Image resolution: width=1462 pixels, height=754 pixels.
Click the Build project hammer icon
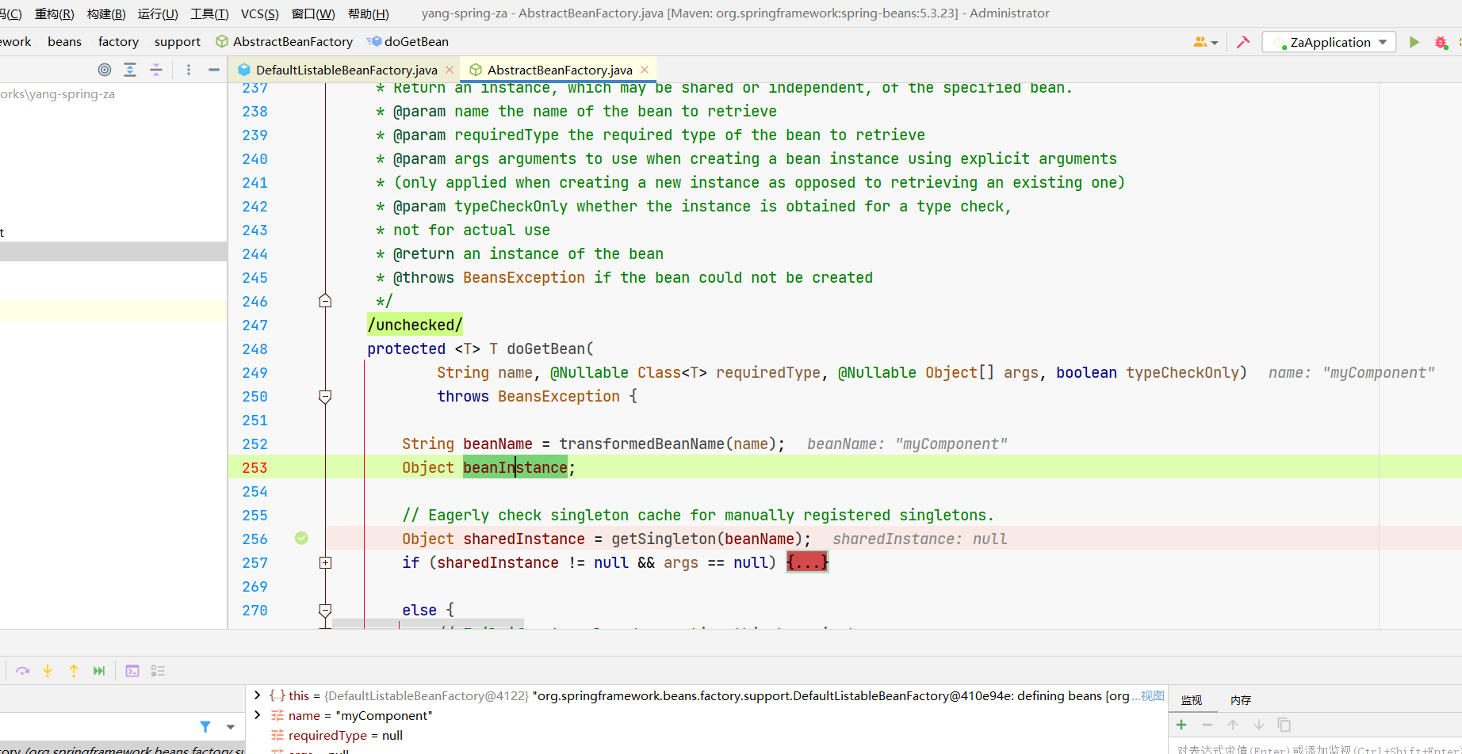(x=1243, y=42)
